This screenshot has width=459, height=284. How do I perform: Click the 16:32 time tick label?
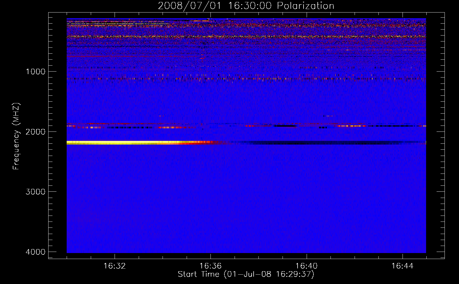pos(115,266)
